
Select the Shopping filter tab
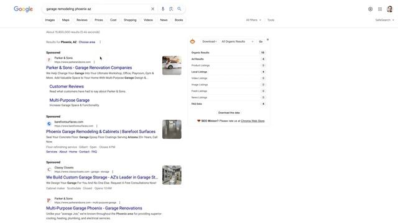click(130, 20)
